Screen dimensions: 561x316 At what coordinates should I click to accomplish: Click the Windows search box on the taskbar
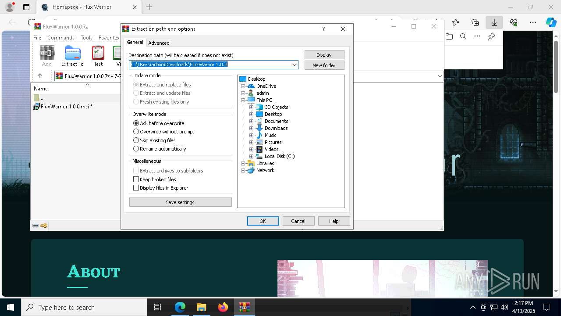tap(84, 307)
